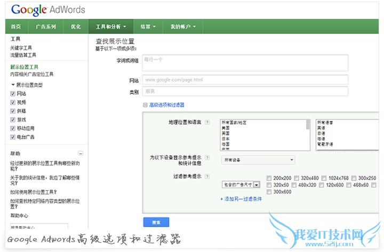This screenshot has height=252, width=384.
Task: Click the help search box in sidebar
Action: (39, 226)
